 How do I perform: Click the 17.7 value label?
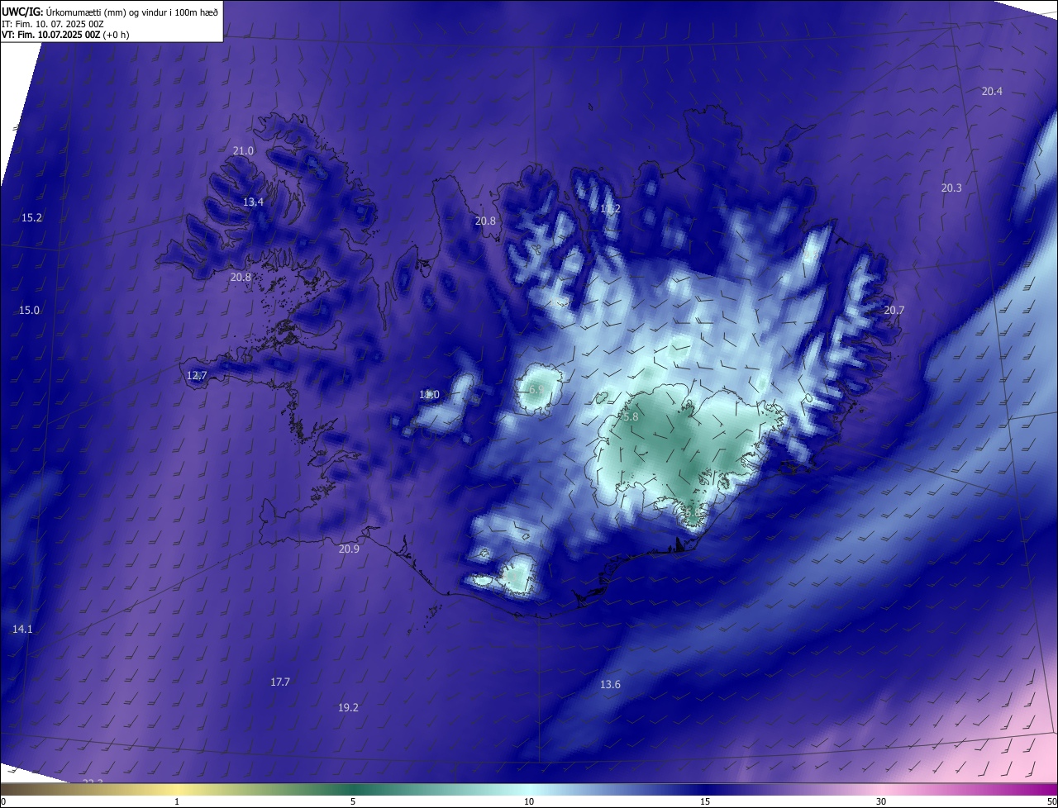click(x=280, y=682)
